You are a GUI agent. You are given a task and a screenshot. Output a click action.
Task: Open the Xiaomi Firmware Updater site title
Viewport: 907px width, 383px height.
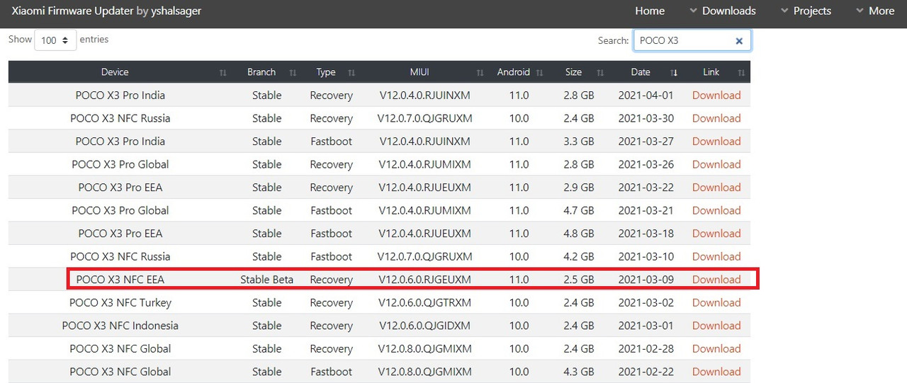(x=71, y=11)
